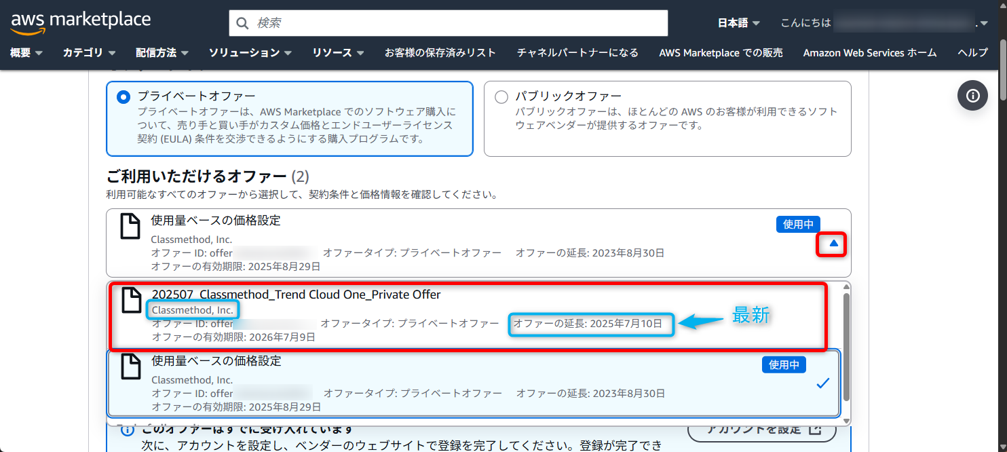This screenshot has width=1007, height=452.
Task: Click the external-link icon on アカウントを設定 button
Action: (x=816, y=429)
